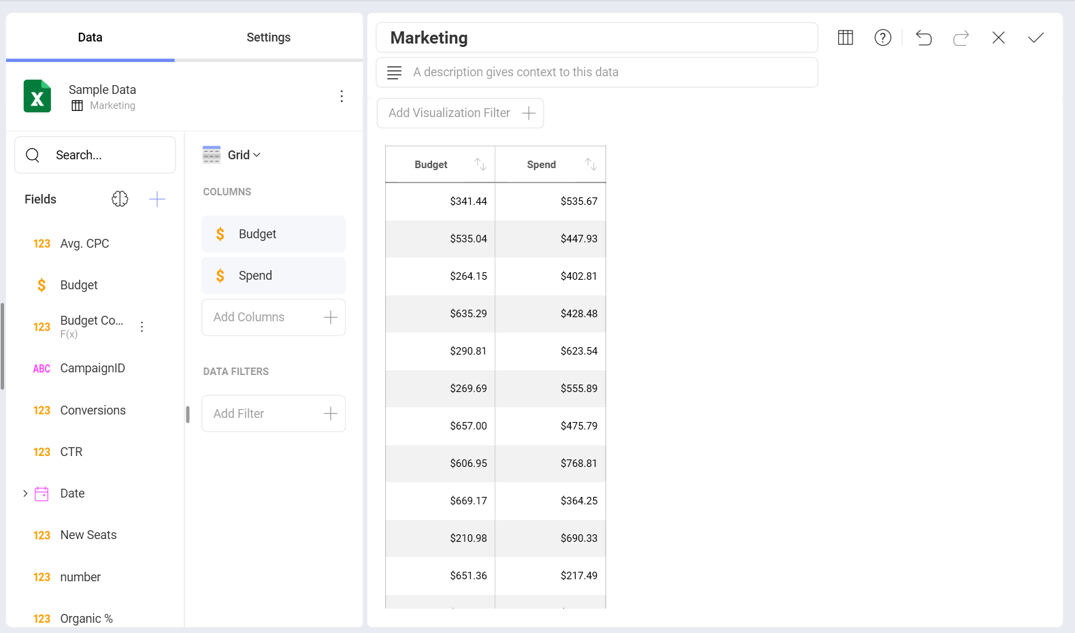Screen dimensions: 1075x633
Task: Expand the Date field hierarchy
Action: [25, 493]
